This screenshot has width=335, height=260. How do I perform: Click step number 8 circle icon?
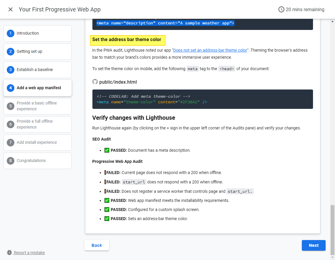click(x=11, y=161)
